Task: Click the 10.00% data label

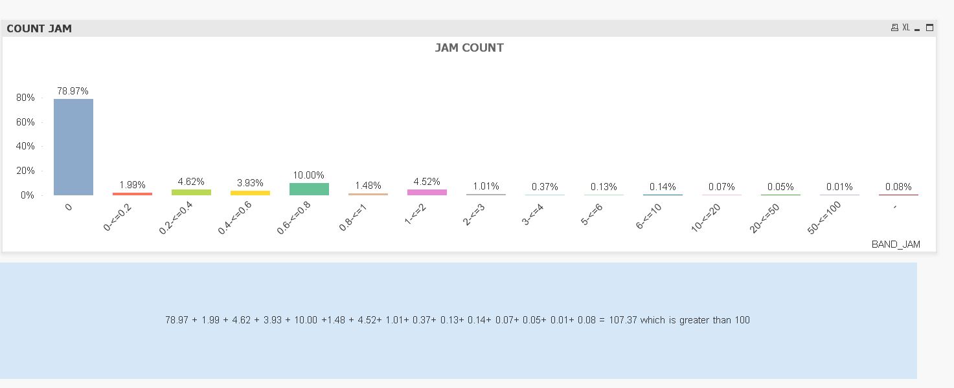Action: 308,175
